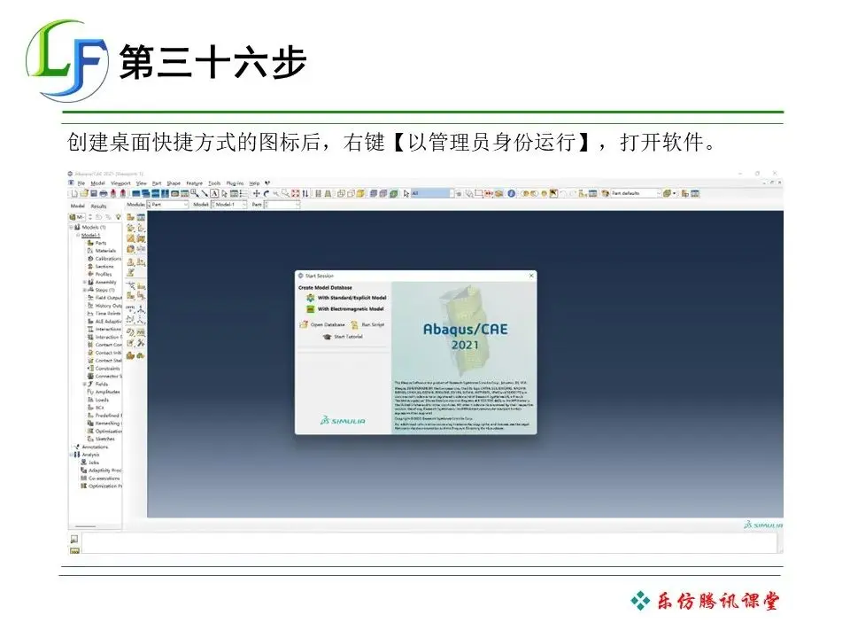
Task: Switch to the Model tree tab
Action: point(78,206)
